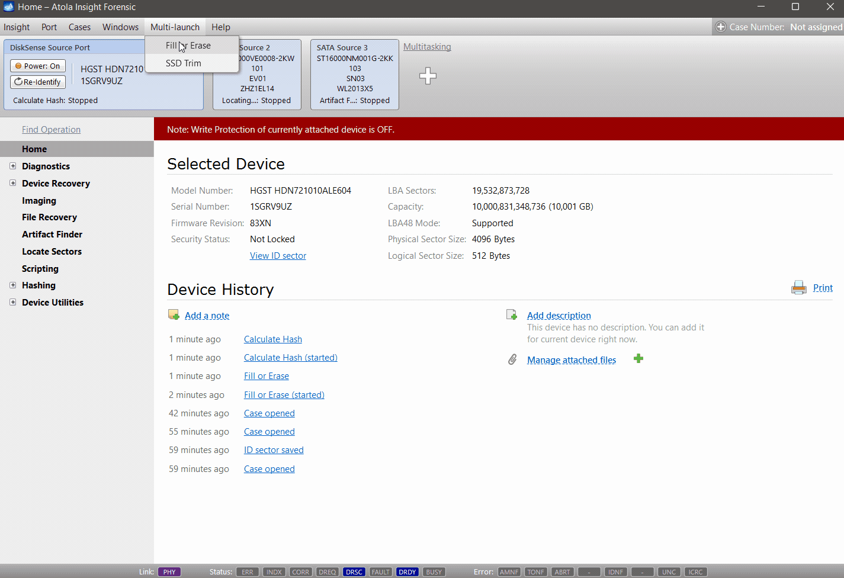Click the DRSC status indicator
This screenshot has height=578, width=844.
point(354,572)
